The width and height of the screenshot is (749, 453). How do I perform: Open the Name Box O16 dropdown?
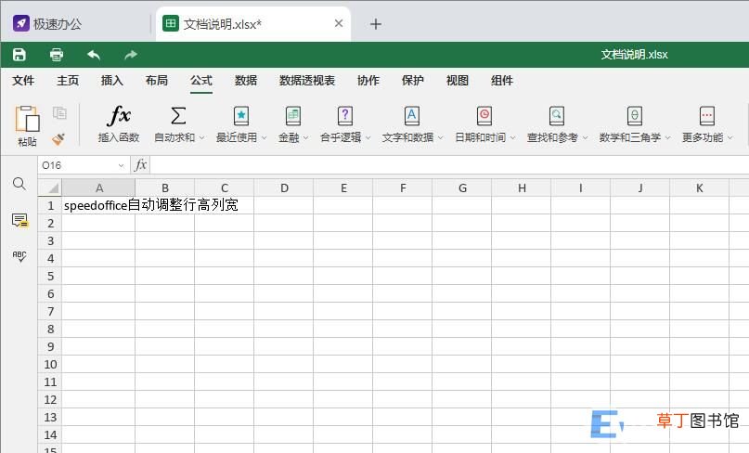(x=121, y=165)
